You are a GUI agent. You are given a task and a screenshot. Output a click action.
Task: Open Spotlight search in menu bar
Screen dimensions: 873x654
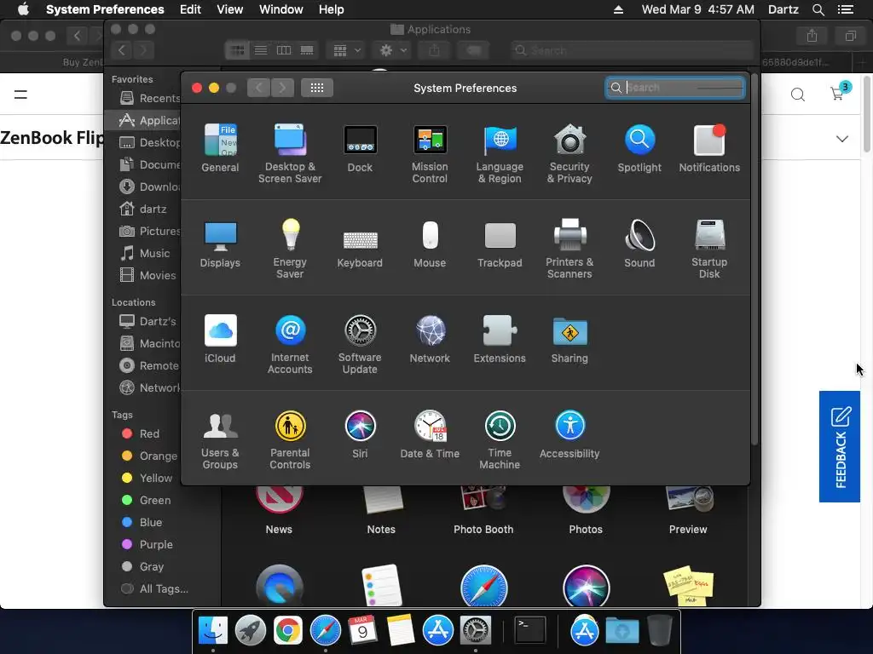818,9
